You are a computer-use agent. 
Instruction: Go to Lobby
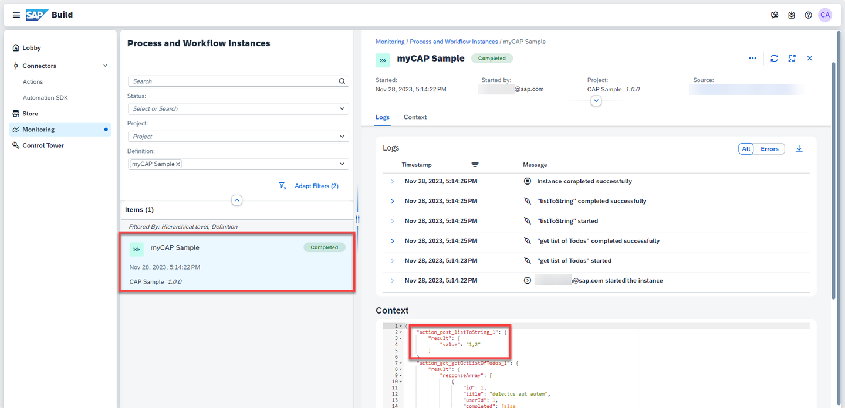click(32, 48)
